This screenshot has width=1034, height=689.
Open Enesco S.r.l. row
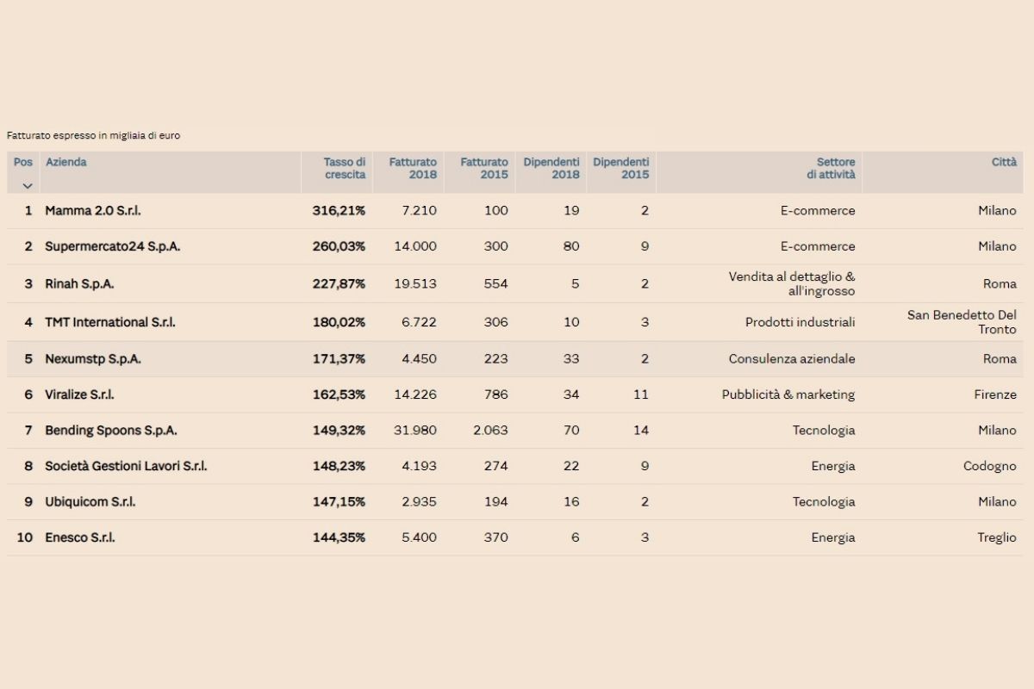pos(80,537)
